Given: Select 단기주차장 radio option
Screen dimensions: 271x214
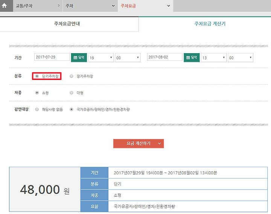Looking at the screenshot, I should tap(37, 76).
